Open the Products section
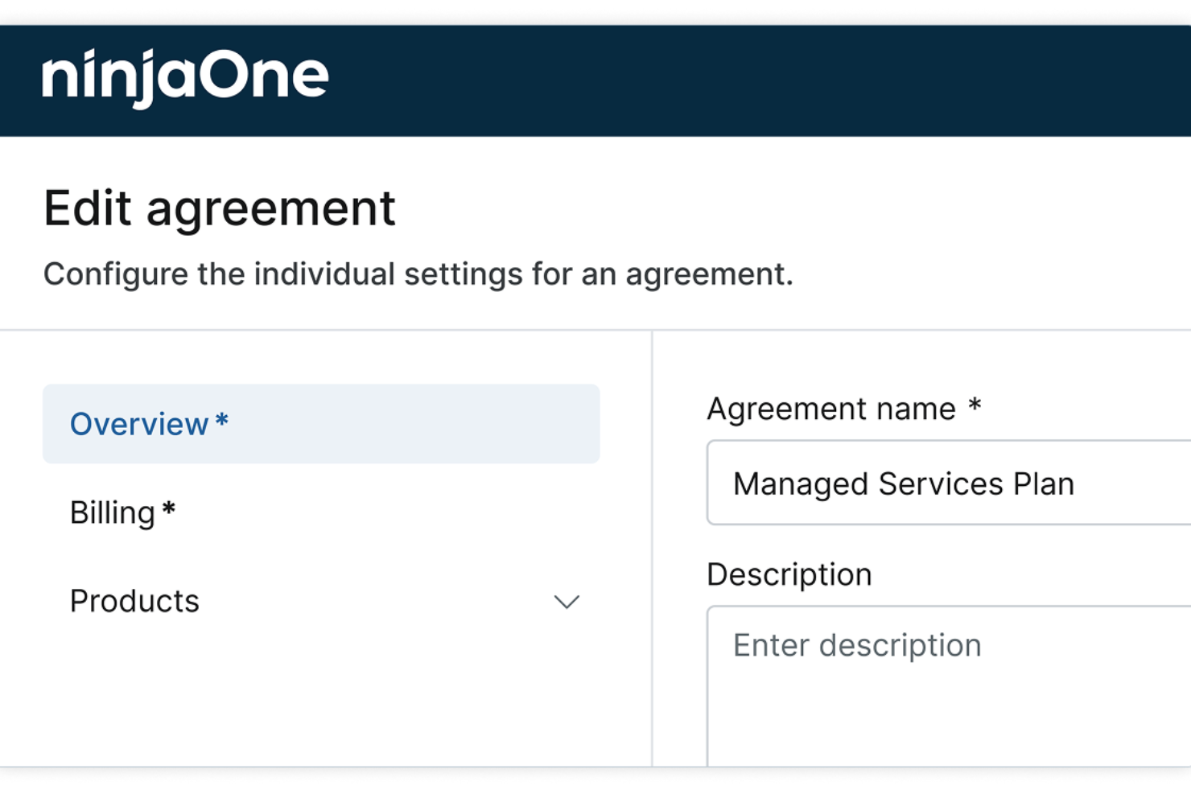This screenshot has width=1191, height=794. pos(134,601)
